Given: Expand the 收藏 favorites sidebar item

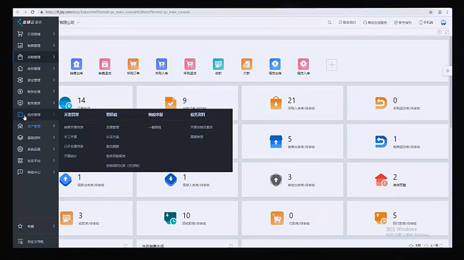Looking at the screenshot, I should [x=36, y=226].
